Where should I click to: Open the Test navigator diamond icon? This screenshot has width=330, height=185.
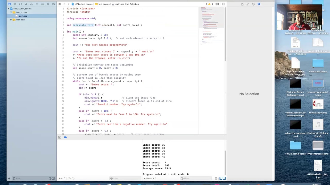point(37,4)
